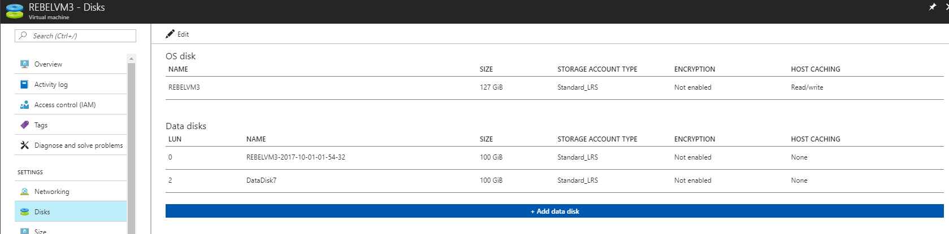Open the REBELVM3 OS disk row
This screenshot has height=234, width=949.
pos(554,87)
